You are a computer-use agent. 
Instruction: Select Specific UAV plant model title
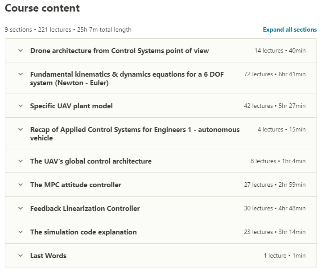[x=71, y=106]
